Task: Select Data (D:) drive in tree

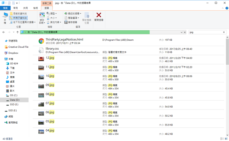Action: [x=15, y=100]
